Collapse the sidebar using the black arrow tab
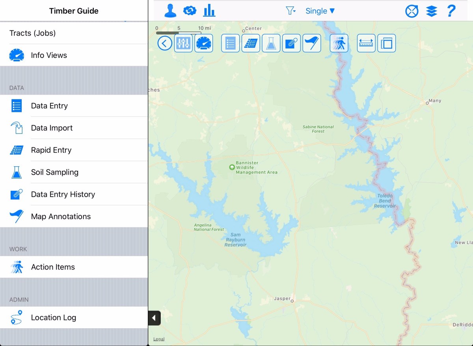The width and height of the screenshot is (473, 346). tap(154, 318)
